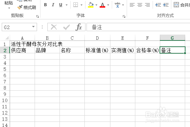
Task: Open underline style dropdown arrow
Action: click(66, 5)
